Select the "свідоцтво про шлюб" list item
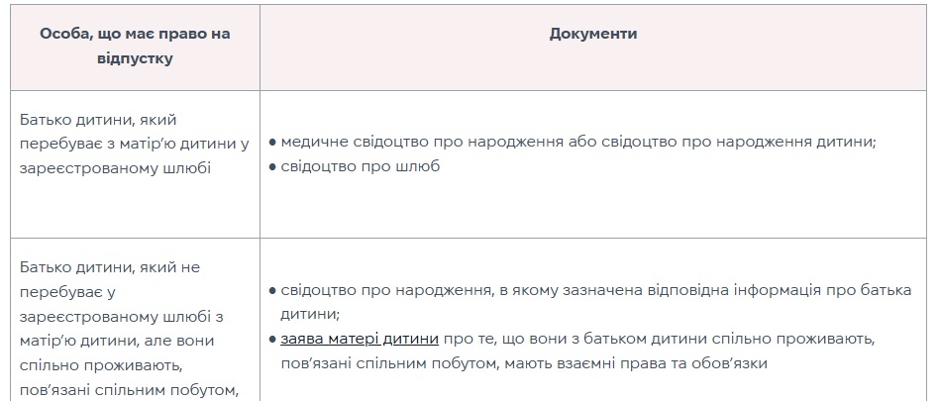The image size is (940, 401). [x=361, y=166]
